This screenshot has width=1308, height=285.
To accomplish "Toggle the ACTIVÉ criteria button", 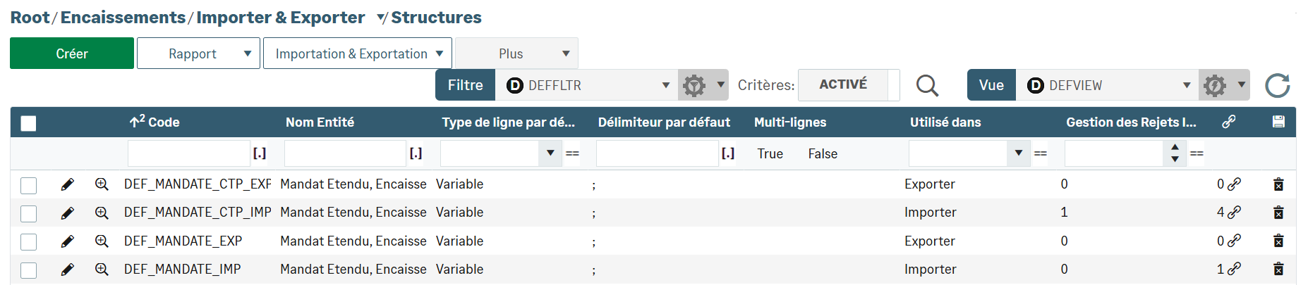I will pyautogui.click(x=842, y=84).
